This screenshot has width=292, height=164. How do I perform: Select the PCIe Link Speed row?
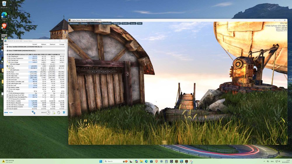35,109
